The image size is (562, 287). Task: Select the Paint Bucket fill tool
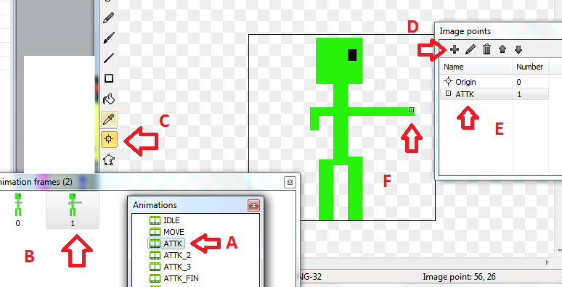click(109, 99)
